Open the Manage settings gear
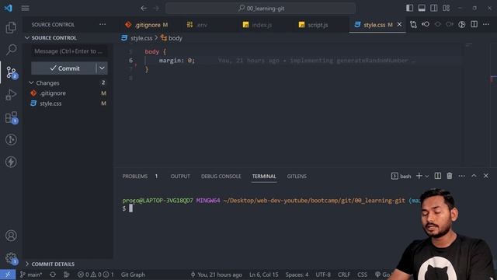 [x=11, y=257]
